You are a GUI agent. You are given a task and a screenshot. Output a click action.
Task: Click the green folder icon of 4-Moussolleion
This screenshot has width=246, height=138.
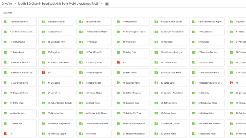119,22
